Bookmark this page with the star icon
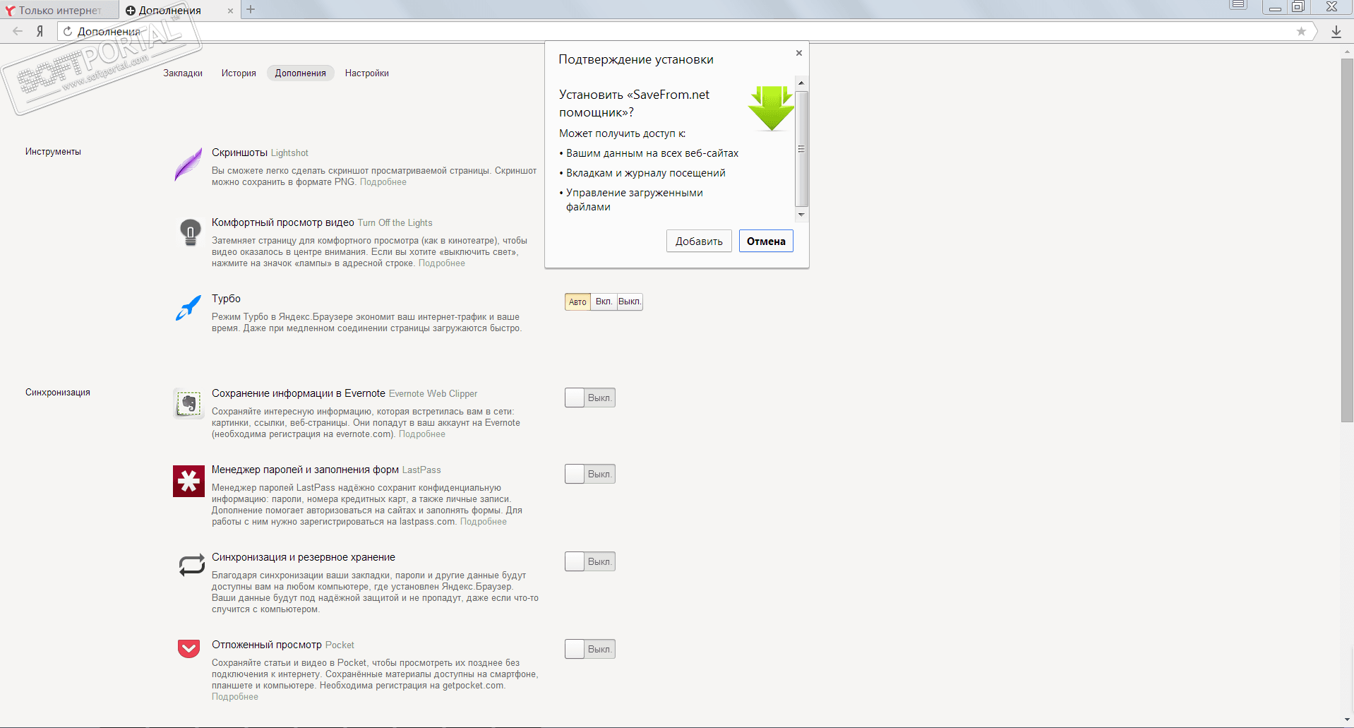 pyautogui.click(x=1301, y=31)
